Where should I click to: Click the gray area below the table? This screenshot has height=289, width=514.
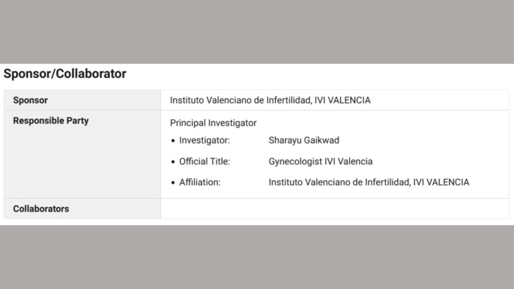257,257
